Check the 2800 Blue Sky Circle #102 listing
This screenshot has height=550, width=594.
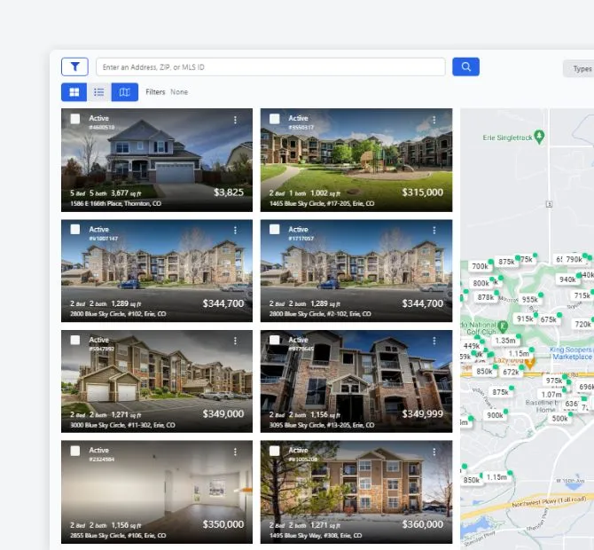(75, 229)
